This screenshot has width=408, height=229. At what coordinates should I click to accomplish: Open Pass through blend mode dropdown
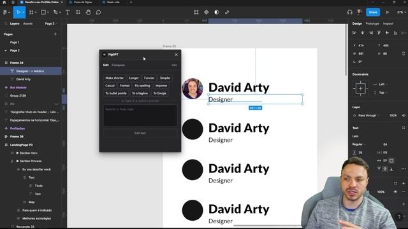coord(368,116)
